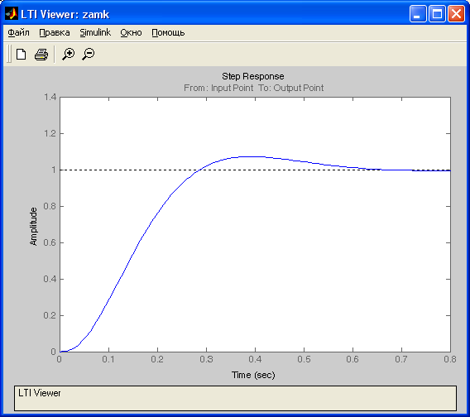Open the Окно menu
This screenshot has height=417, width=470.
click(131, 32)
